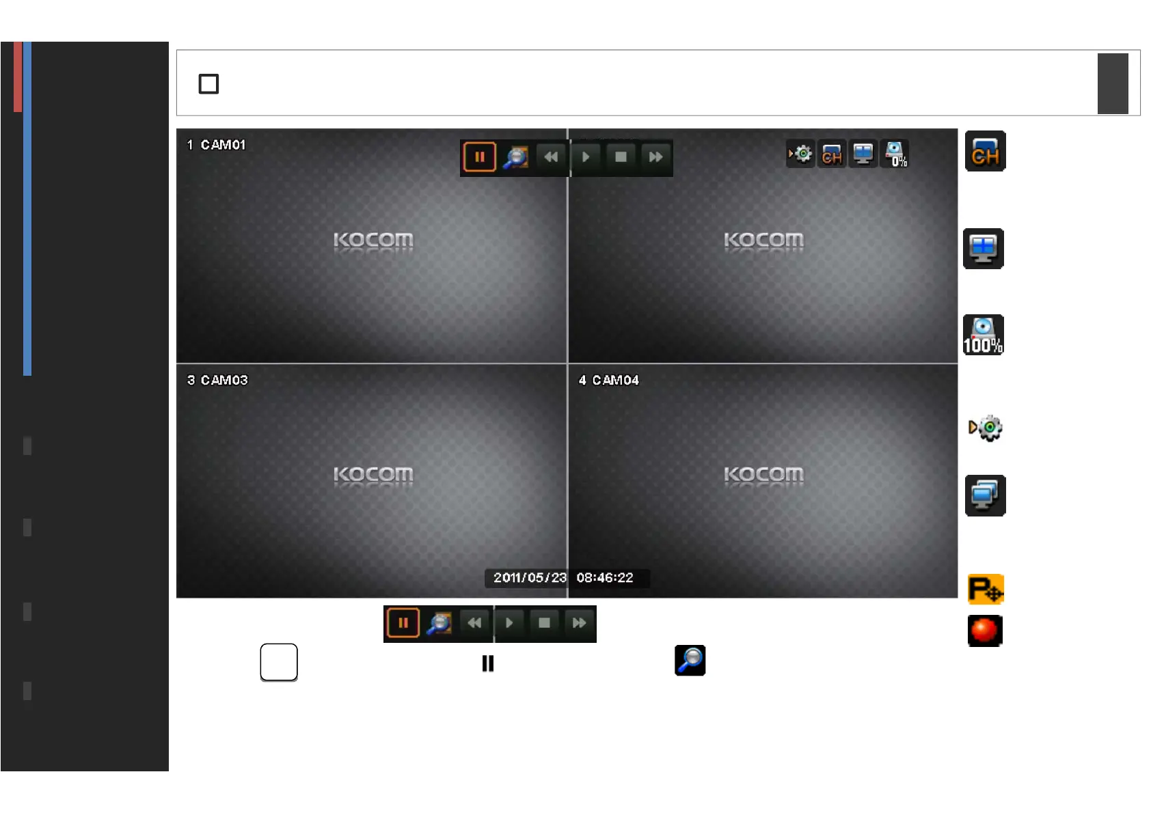
Task: Select the '1 CAM01' camera label
Action: point(216,145)
